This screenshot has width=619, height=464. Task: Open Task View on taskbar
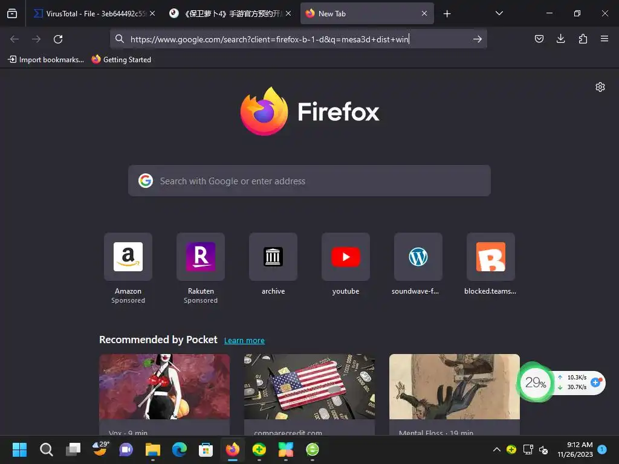73,449
